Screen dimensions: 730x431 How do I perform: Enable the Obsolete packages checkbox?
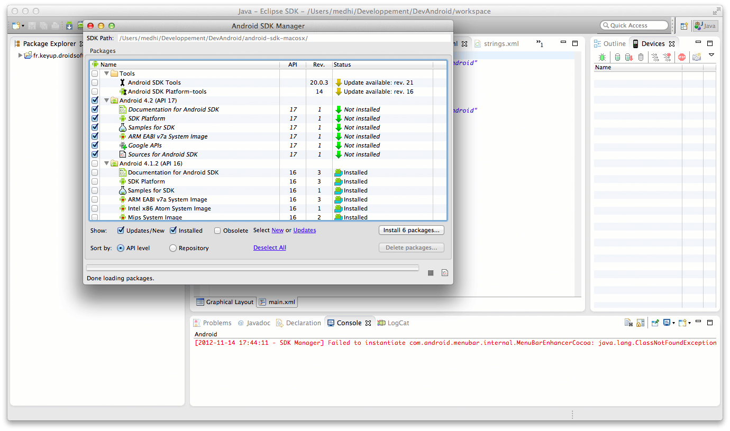pos(217,231)
